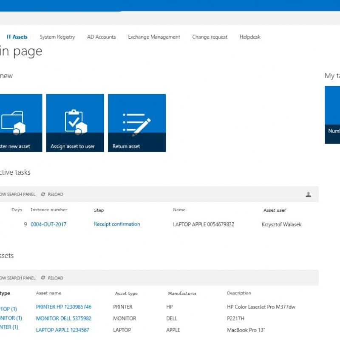The image size is (340, 340).
Task: Click reload icon in active tasks toolbar
Action: coord(43,194)
